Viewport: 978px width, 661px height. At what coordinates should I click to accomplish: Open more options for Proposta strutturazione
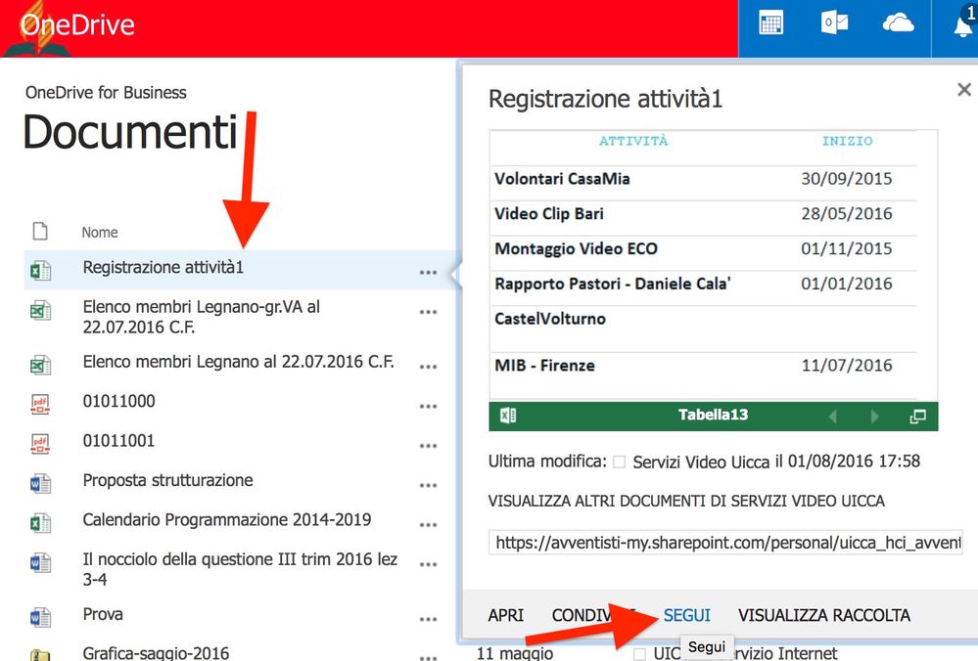(428, 485)
